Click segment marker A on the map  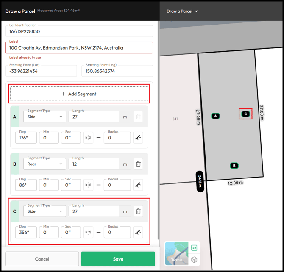pos(215,116)
